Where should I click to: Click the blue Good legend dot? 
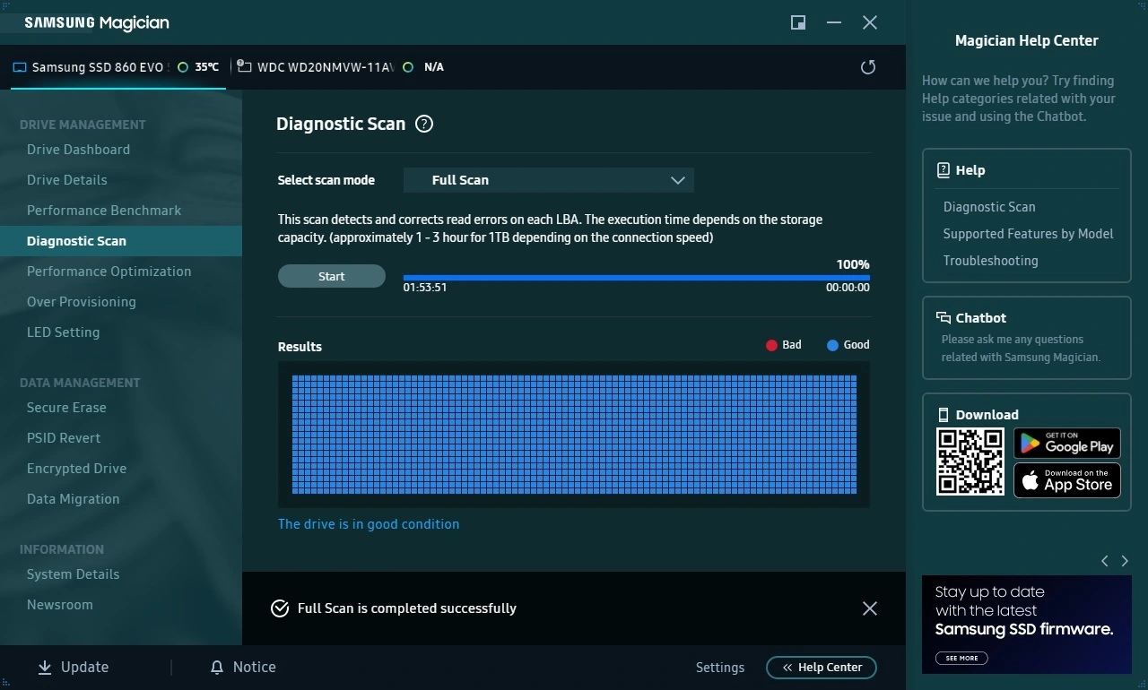tap(832, 345)
